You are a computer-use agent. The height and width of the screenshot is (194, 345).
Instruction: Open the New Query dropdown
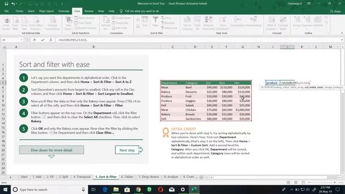click(x=68, y=23)
